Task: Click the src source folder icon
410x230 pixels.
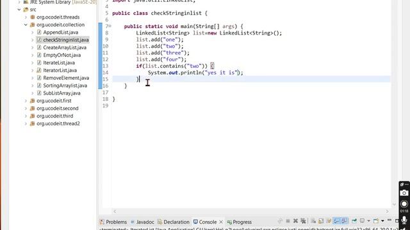Action: (26, 10)
